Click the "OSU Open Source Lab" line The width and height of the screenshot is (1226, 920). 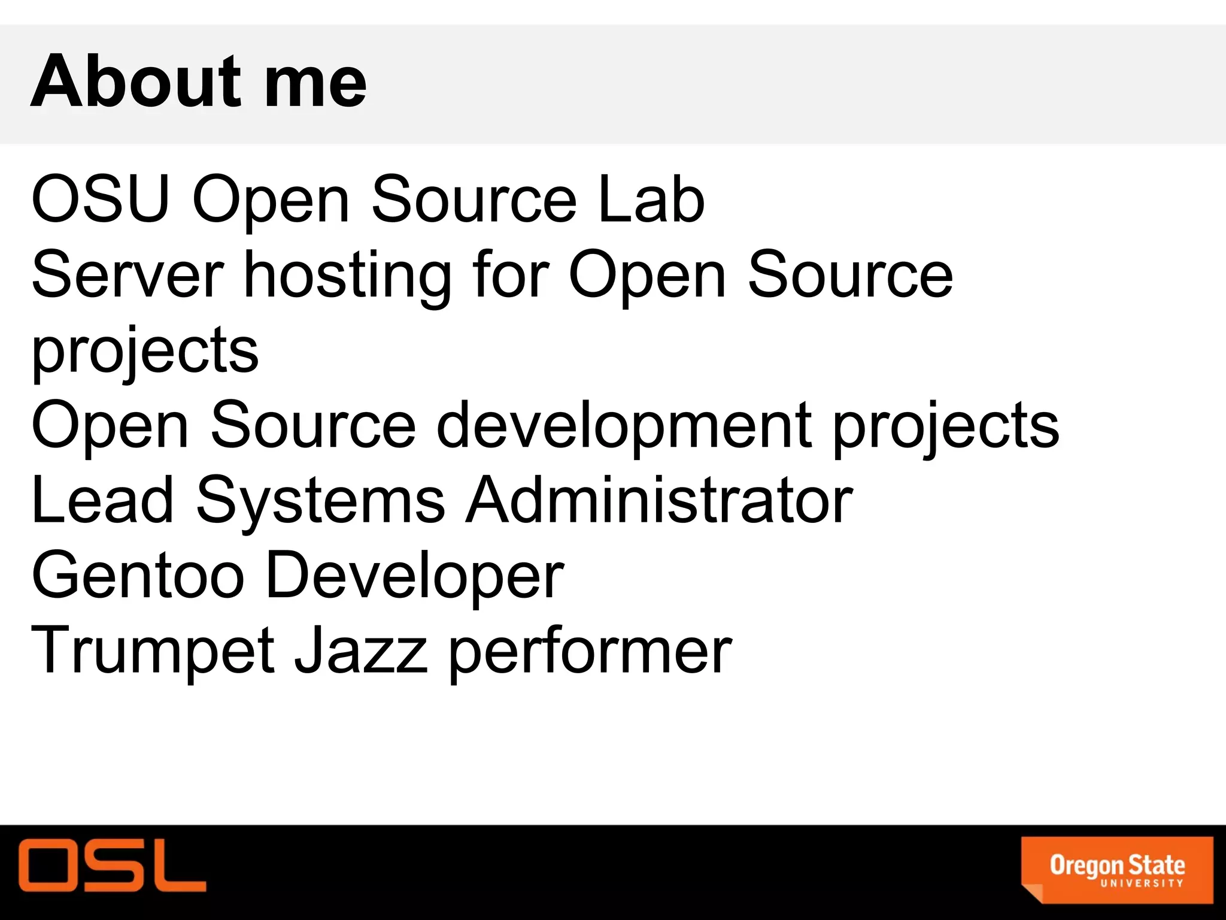pos(368,199)
